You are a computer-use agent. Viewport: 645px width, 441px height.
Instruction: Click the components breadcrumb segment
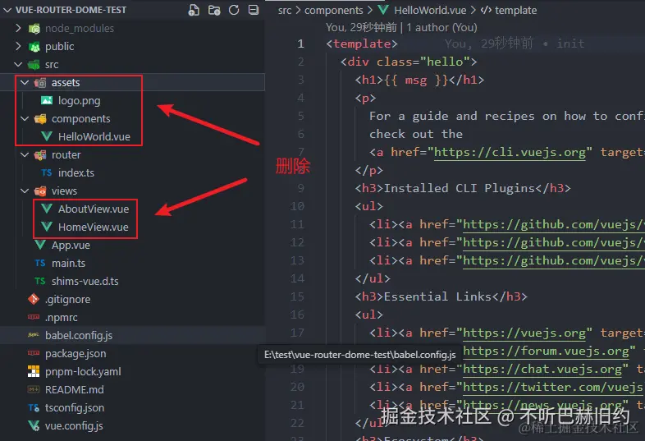(x=334, y=11)
